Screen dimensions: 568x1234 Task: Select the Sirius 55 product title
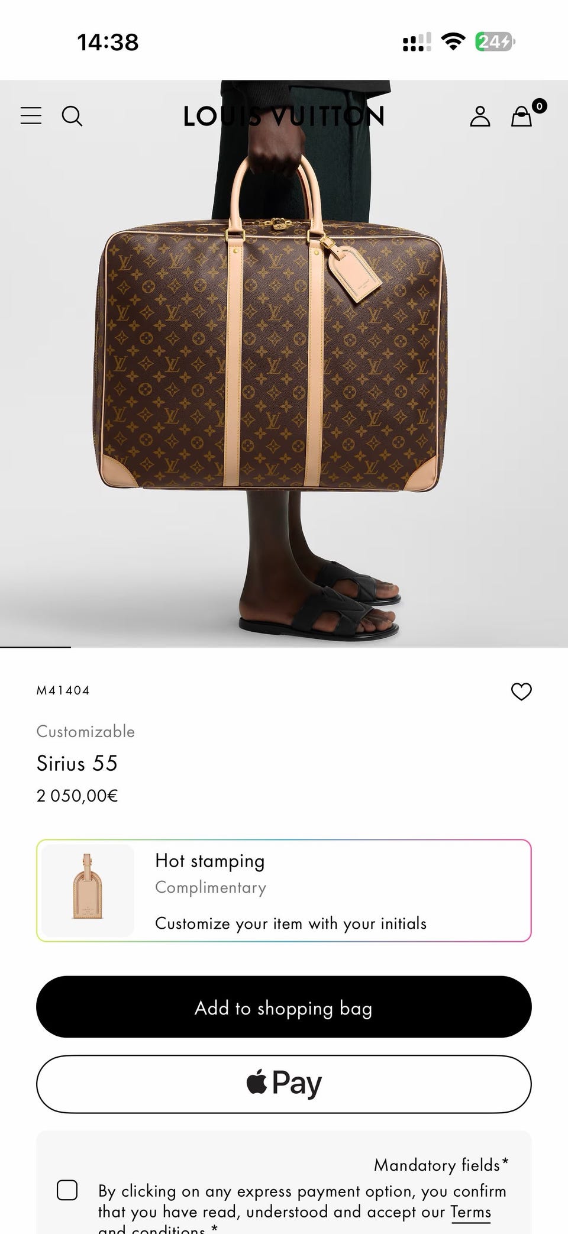(x=77, y=763)
